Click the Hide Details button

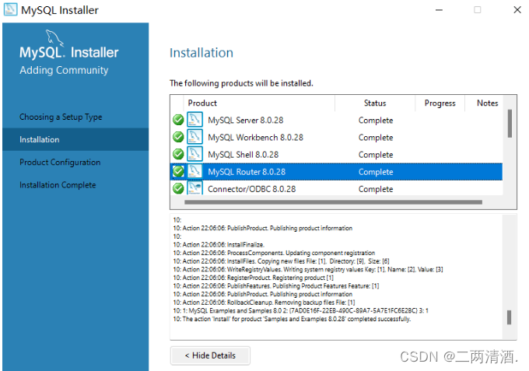210,355
